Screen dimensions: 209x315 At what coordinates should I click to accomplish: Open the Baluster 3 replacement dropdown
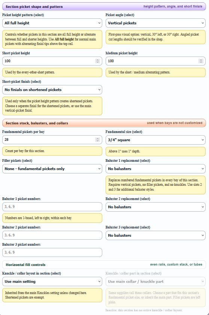pyautogui.click(x=155, y=236)
